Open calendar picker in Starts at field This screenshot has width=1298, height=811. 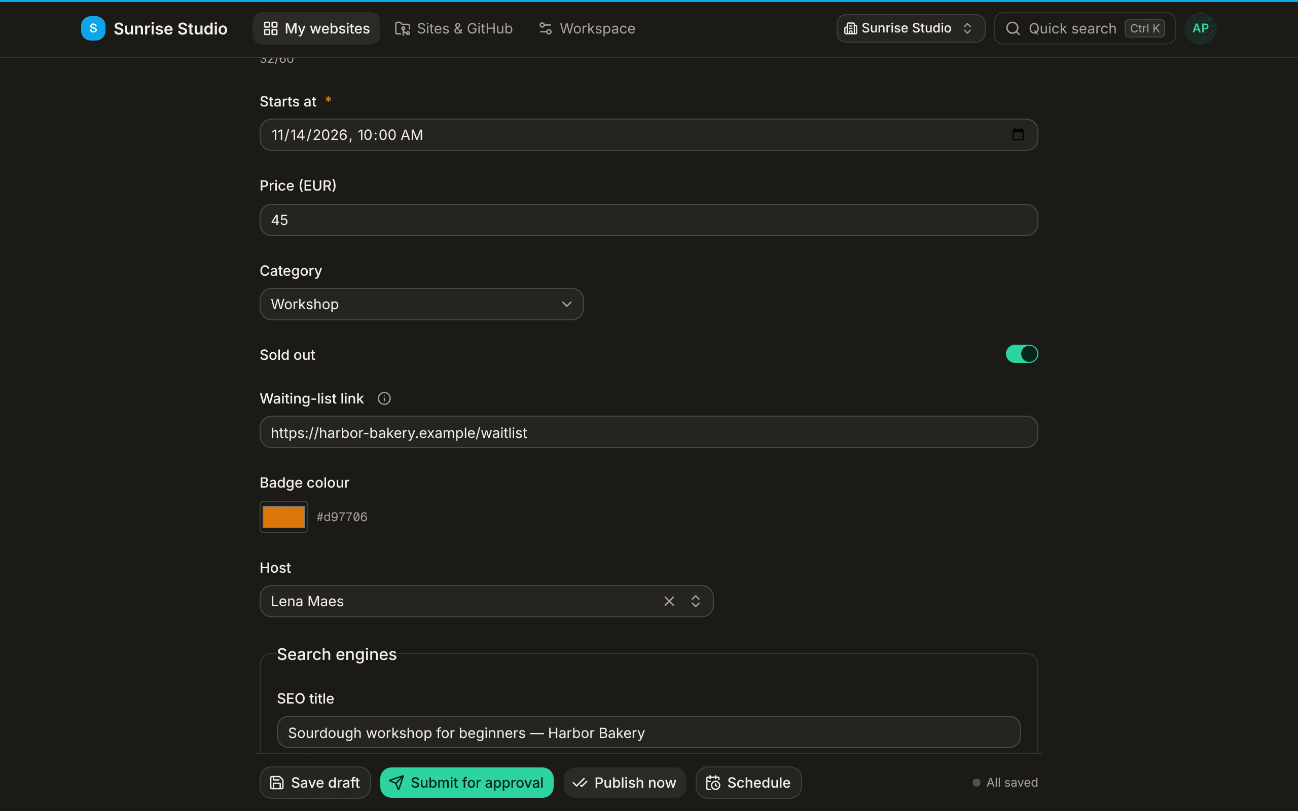(x=1018, y=135)
